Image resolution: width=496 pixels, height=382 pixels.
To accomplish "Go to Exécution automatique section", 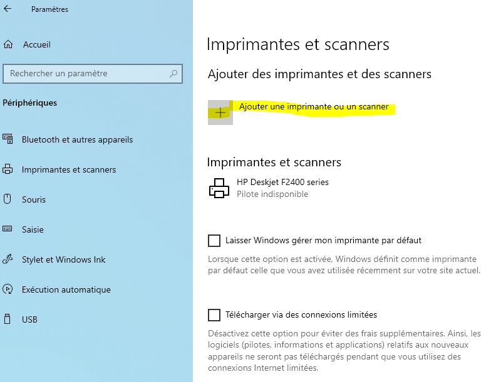I will (66, 289).
